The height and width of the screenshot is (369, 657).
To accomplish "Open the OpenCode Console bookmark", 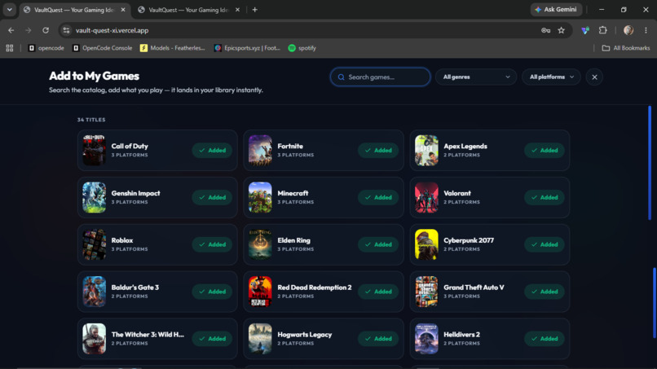I will point(102,48).
